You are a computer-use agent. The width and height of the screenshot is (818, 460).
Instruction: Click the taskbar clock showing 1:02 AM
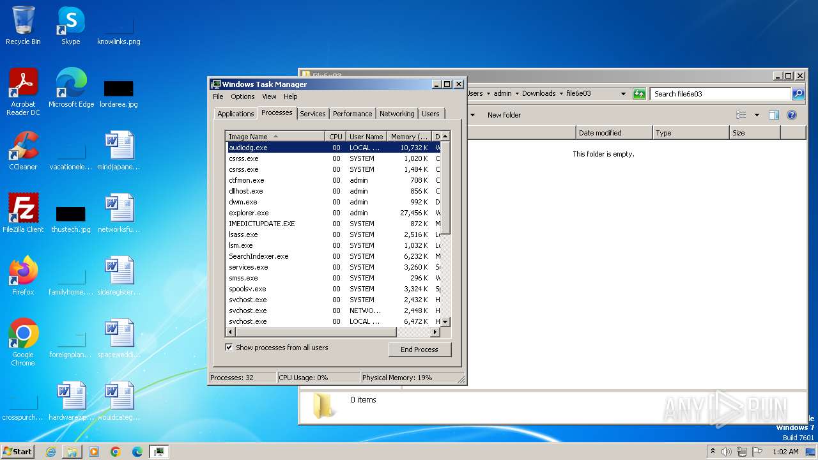point(785,452)
